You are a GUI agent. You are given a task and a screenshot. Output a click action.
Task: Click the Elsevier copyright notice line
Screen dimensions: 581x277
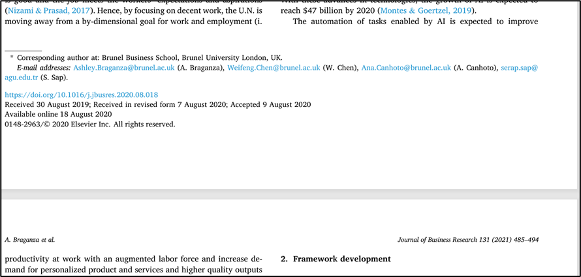tap(89, 124)
